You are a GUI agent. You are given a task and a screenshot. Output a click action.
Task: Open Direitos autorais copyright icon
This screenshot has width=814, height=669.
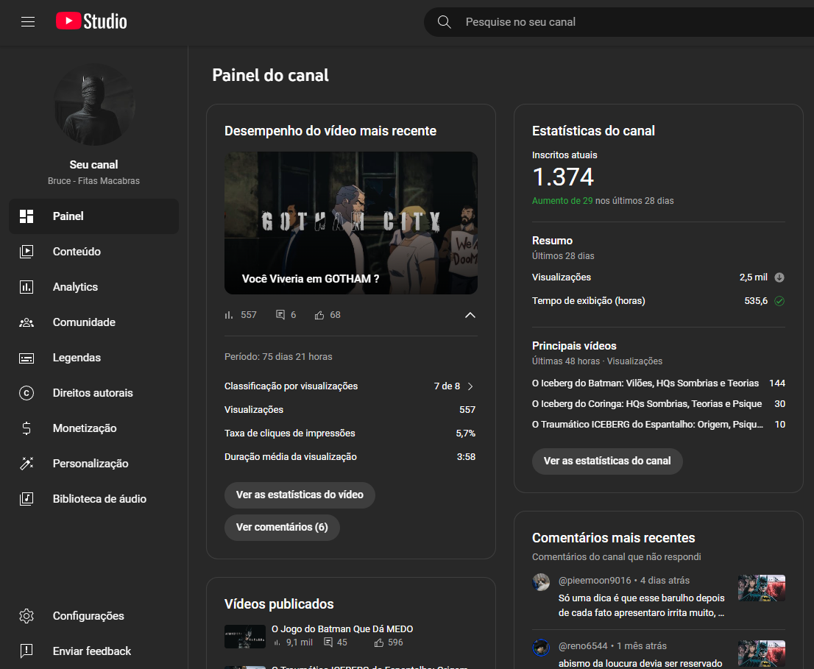[26, 393]
